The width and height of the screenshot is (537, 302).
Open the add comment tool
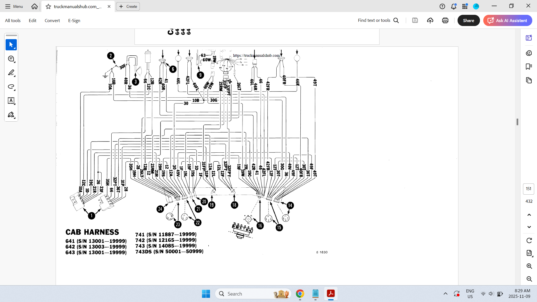11,59
